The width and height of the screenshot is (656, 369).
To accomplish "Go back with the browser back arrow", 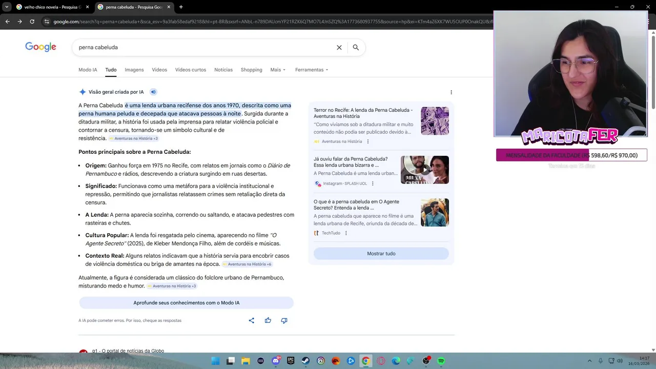I will 7,22.
